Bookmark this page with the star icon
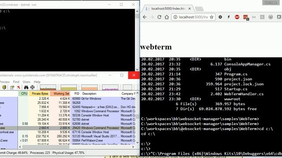 click(x=211, y=17)
